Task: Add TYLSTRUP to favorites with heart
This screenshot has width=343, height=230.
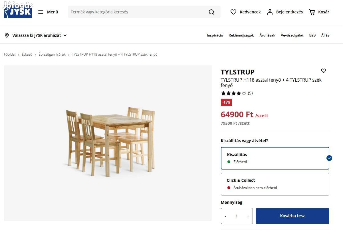Action: click(323, 71)
